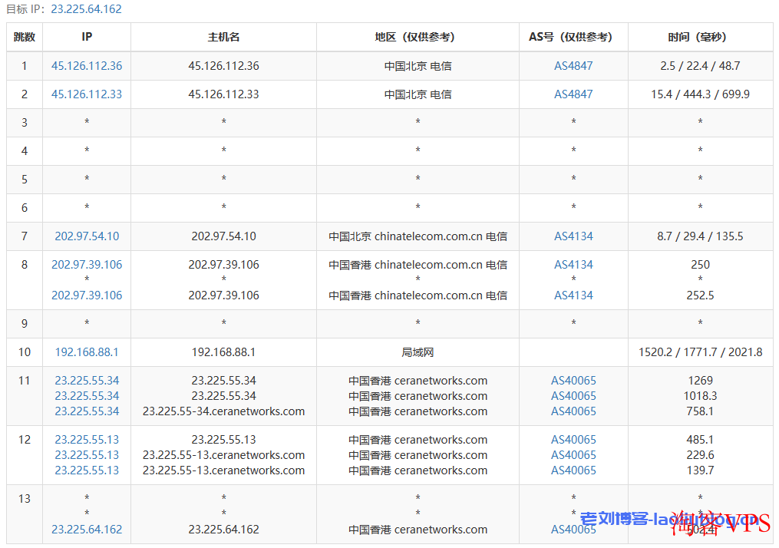Click the 时间（毫秒） column header
Image resolution: width=779 pixels, height=548 pixels.
(x=700, y=37)
